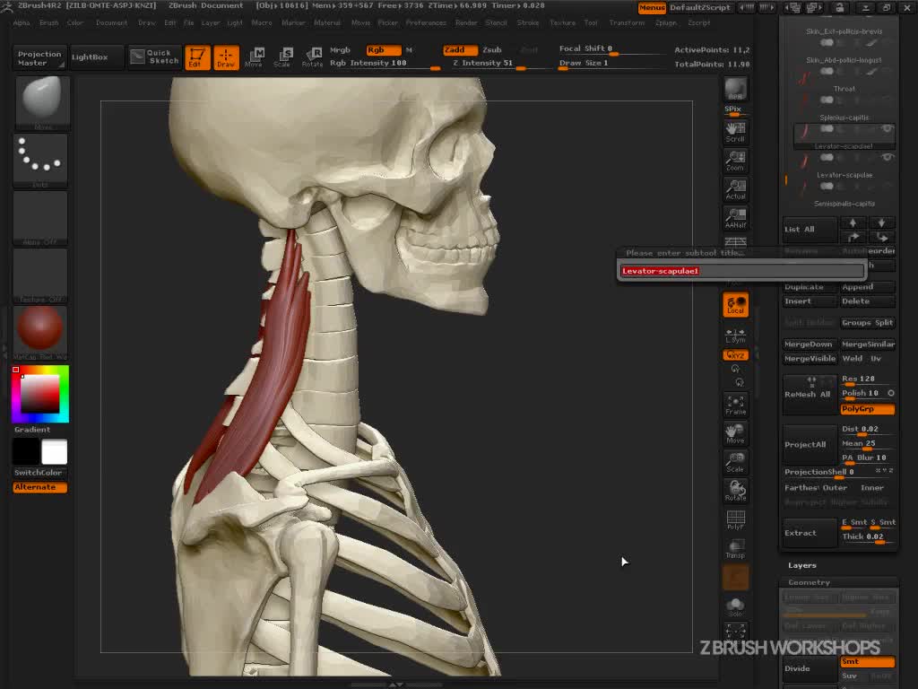Viewport: 918px width, 689px height.
Task: Adjust the Rgb Intensity slider
Action: pyautogui.click(x=385, y=64)
